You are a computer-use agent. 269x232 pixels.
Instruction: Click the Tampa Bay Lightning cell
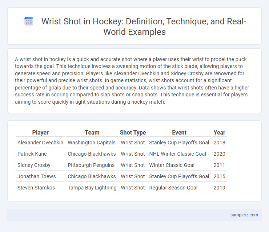(92, 188)
